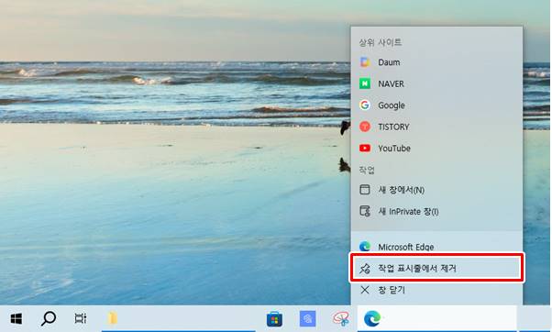
Task: Select 새 창에서(N) new window option
Action: 436,190
